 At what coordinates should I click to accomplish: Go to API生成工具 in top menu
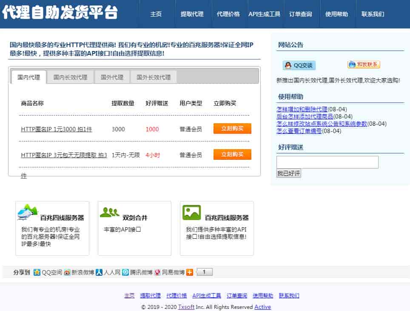point(264,14)
